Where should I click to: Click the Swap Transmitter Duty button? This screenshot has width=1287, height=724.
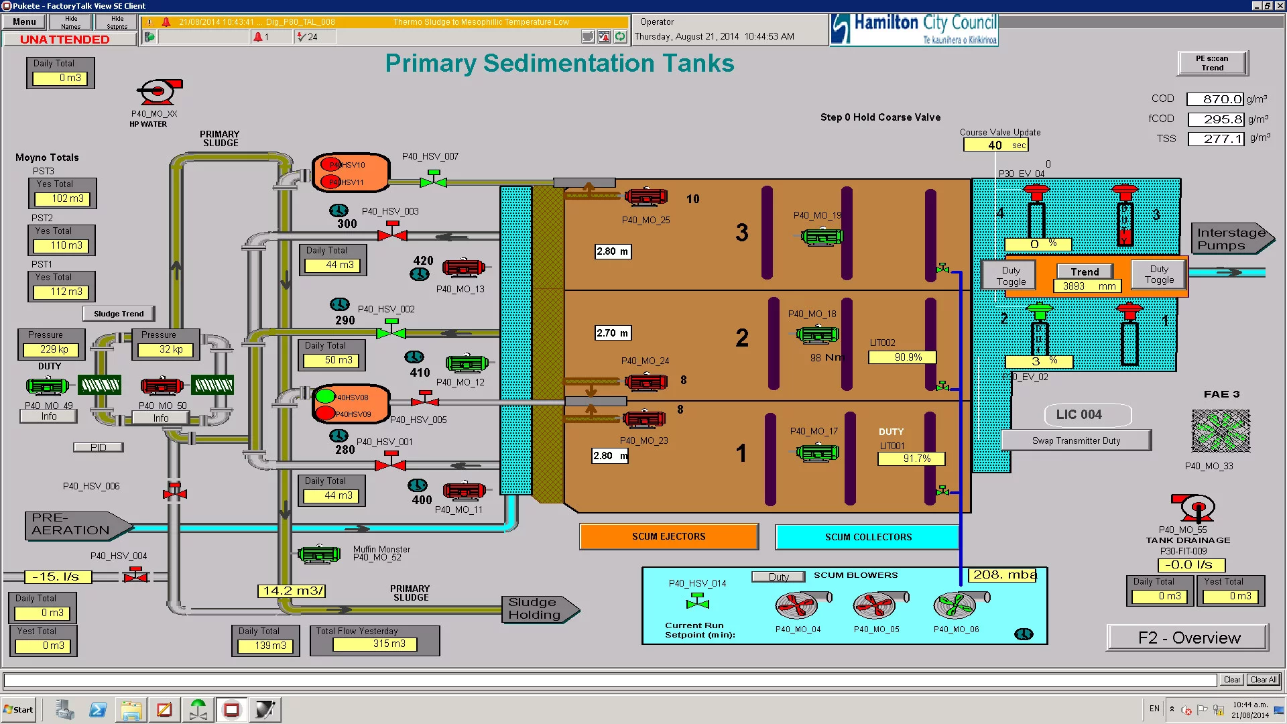pyautogui.click(x=1075, y=440)
